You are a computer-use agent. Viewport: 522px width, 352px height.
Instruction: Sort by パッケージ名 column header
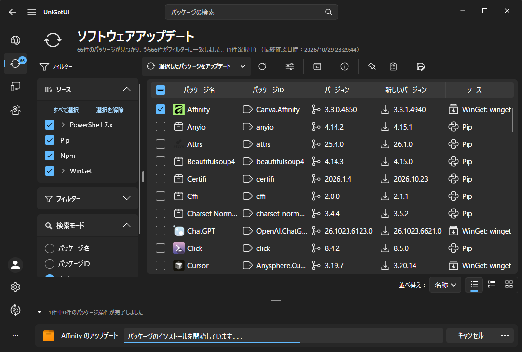click(199, 90)
